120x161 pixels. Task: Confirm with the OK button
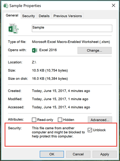52,154
